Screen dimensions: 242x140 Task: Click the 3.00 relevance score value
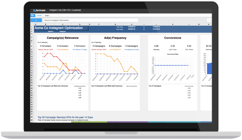tap(80, 88)
